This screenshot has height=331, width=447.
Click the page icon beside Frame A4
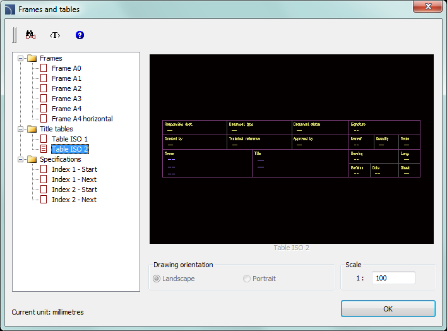pyautogui.click(x=44, y=109)
